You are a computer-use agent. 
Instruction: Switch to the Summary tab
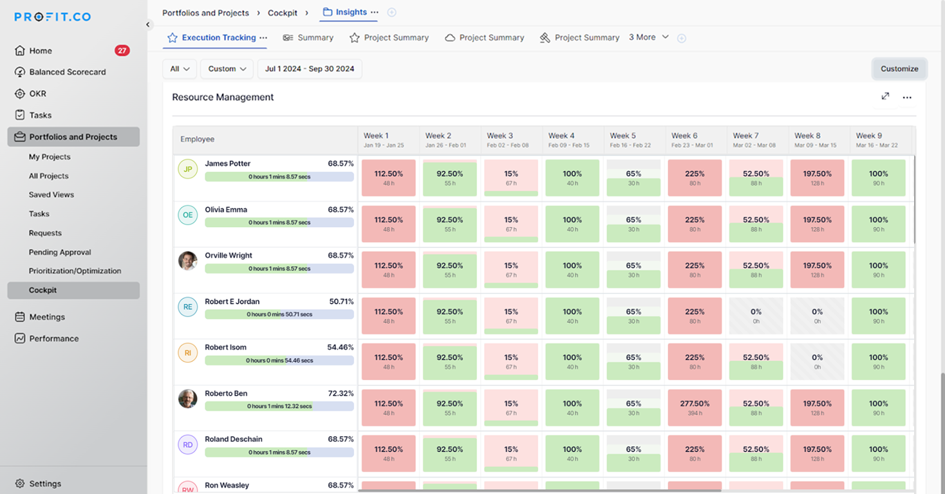point(308,38)
